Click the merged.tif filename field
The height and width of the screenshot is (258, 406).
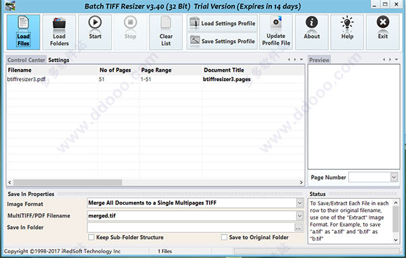[x=192, y=215]
